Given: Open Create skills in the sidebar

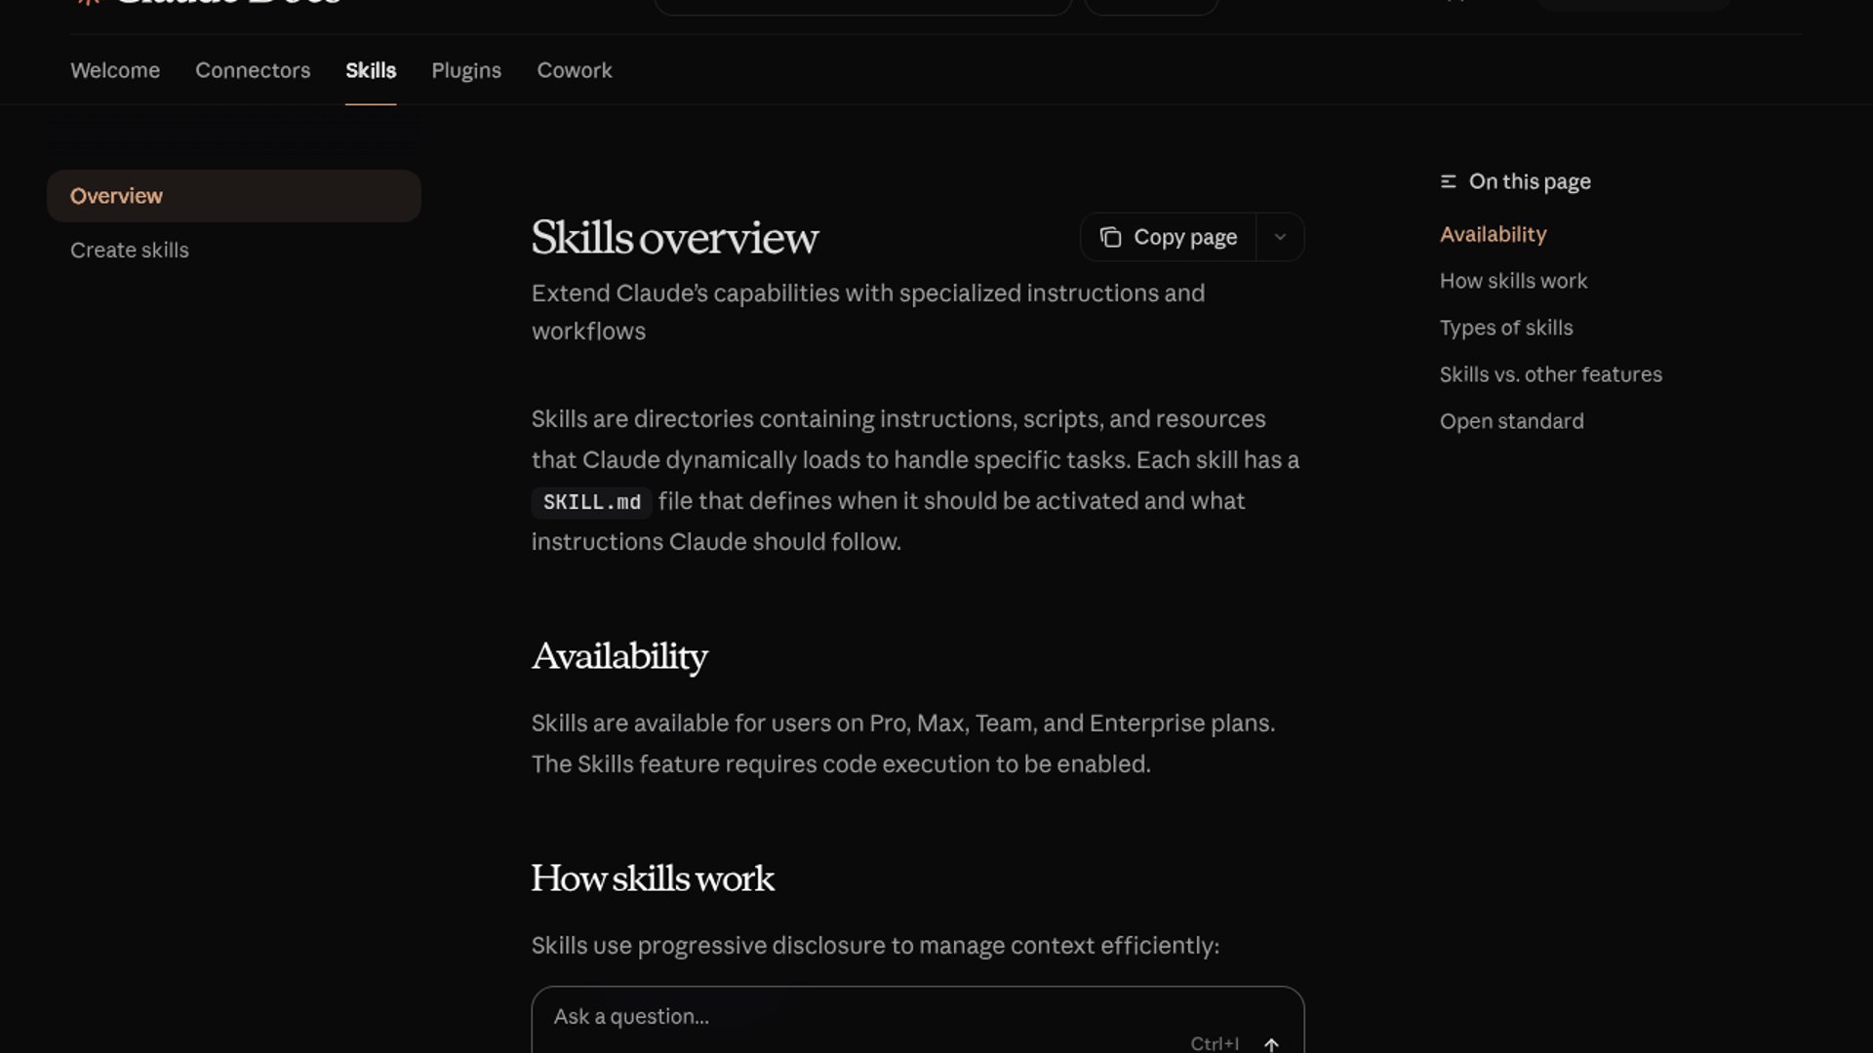Looking at the screenshot, I should click(130, 251).
